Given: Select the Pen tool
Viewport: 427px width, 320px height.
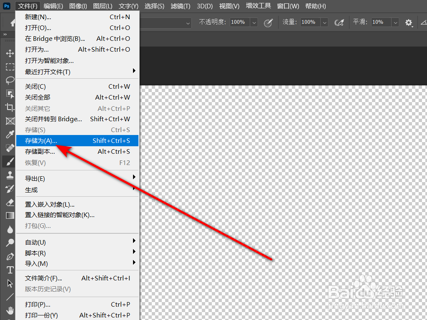Looking at the screenshot, I should click(x=10, y=256).
